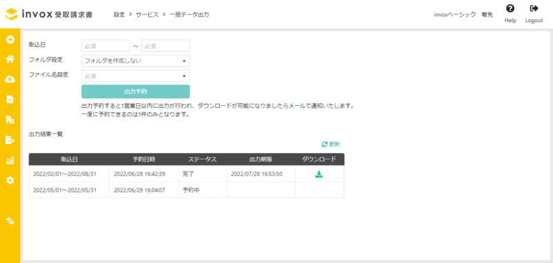553x263 pixels.
Task: Select cell 2022/06/28 16:42:39
Action: coord(144,174)
